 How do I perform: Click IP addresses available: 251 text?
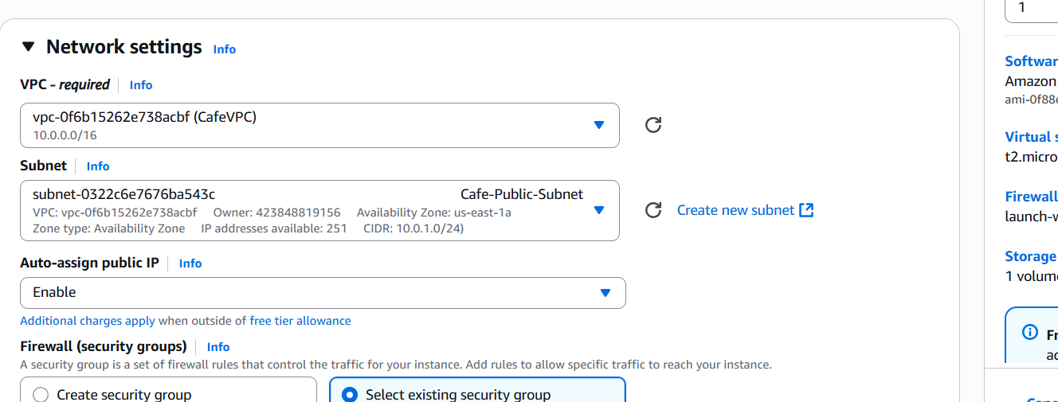[x=274, y=228]
